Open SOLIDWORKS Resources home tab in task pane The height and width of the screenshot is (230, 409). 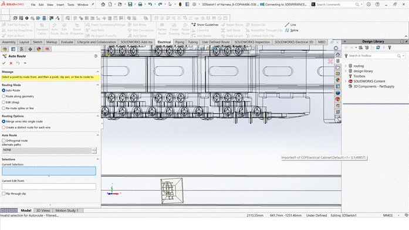click(338, 55)
